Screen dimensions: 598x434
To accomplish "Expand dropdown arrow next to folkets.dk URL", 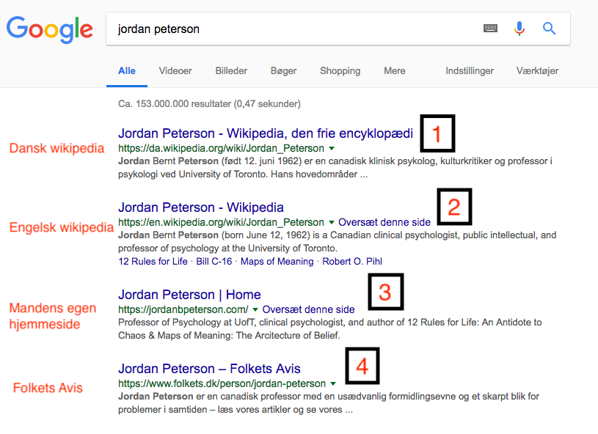I will tap(333, 383).
